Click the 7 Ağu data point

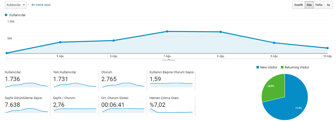click(x=167, y=31)
